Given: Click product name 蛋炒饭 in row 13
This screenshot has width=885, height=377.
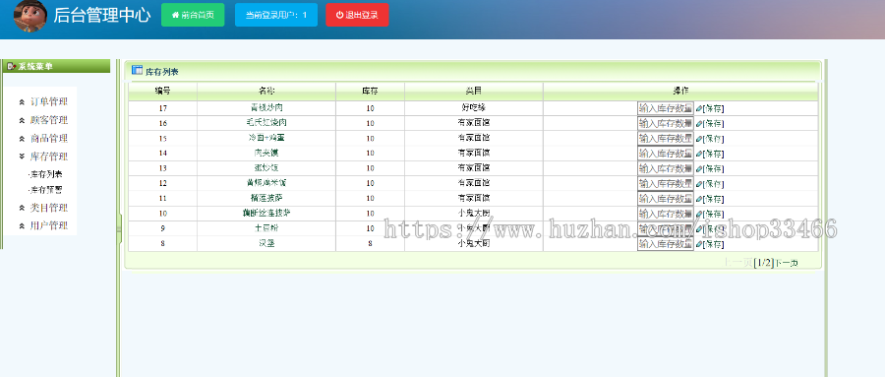Looking at the screenshot, I should pos(266,168).
